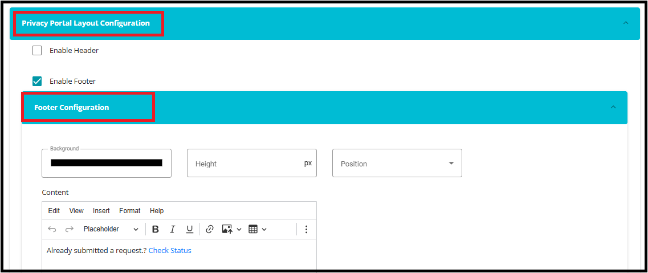Open the Edit menu in editor
The image size is (648, 273).
coord(54,211)
